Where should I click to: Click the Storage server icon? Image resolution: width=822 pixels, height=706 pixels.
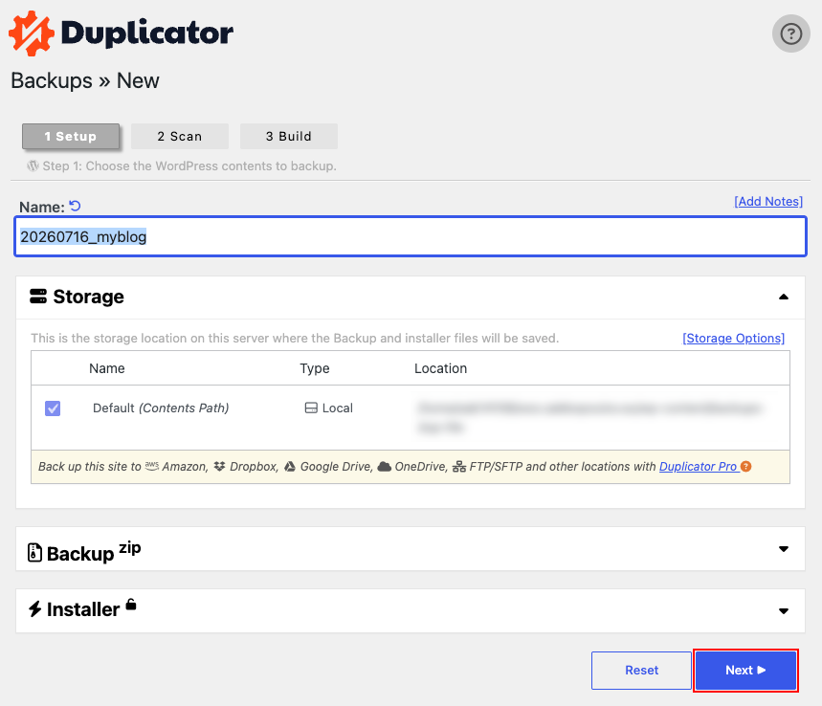[x=38, y=297]
